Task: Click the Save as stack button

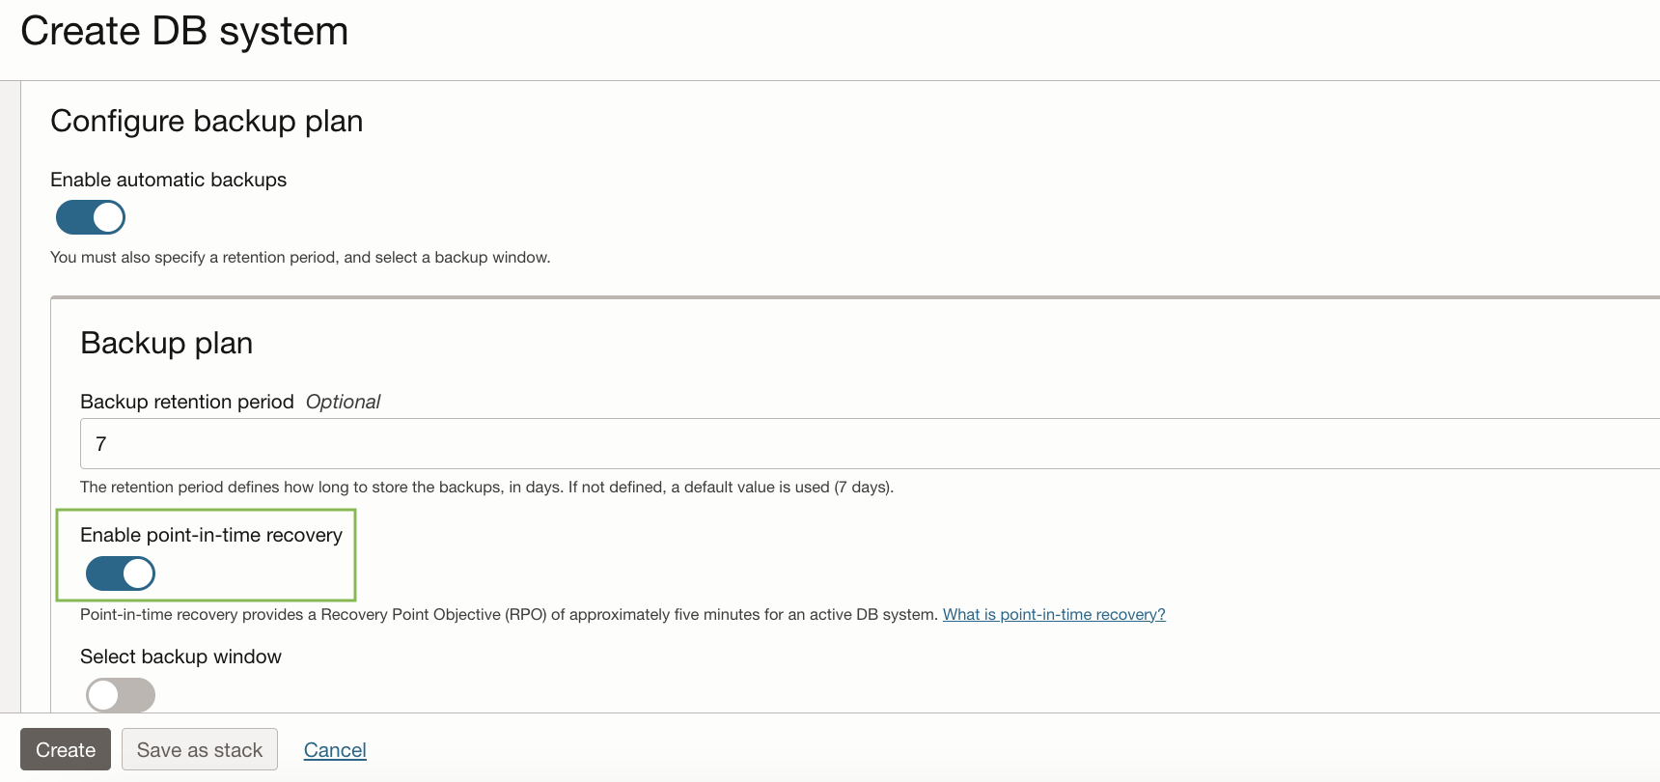Action: coord(199,749)
